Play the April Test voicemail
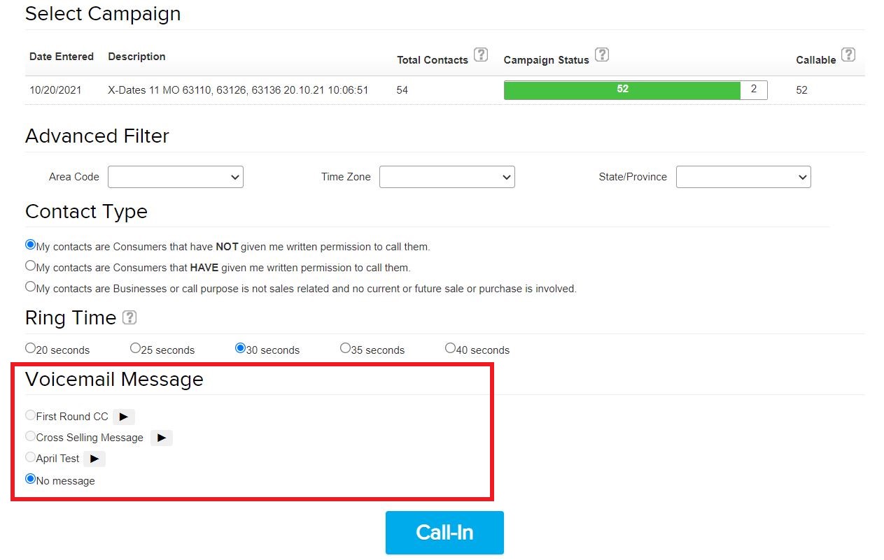Screen dimensions: 884x560 tap(94, 459)
